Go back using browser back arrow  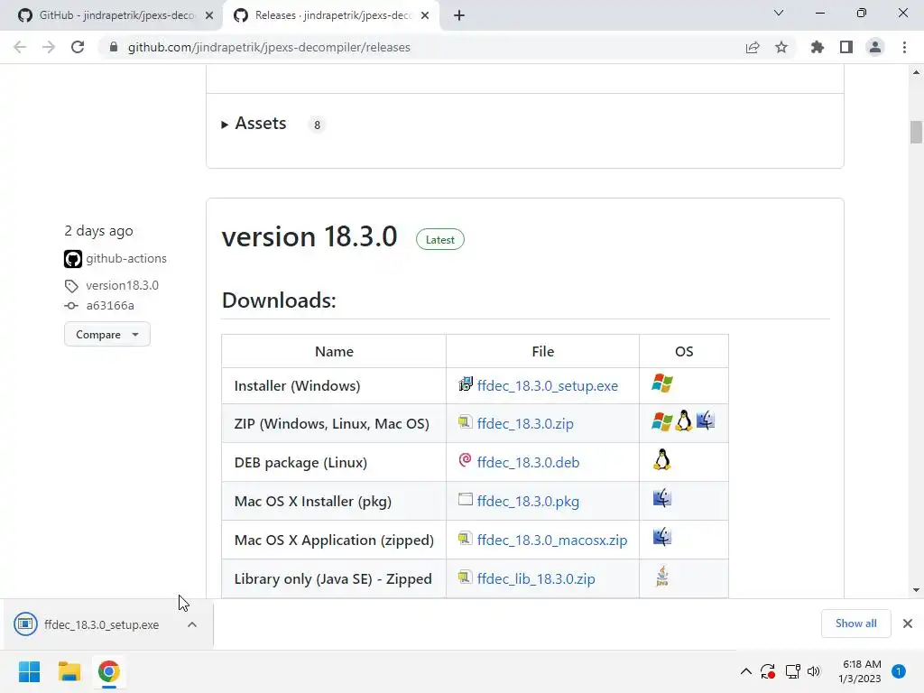tap(20, 47)
